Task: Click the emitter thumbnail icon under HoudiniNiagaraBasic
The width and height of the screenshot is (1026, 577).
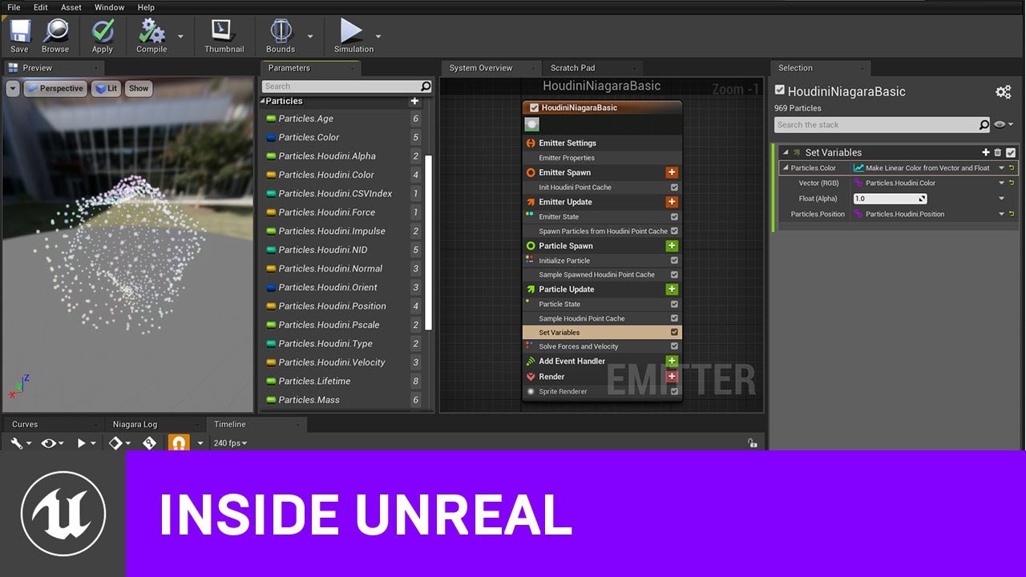Action: 531,124
